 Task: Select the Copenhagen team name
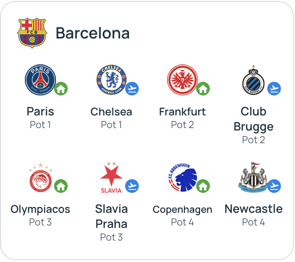[x=183, y=209]
